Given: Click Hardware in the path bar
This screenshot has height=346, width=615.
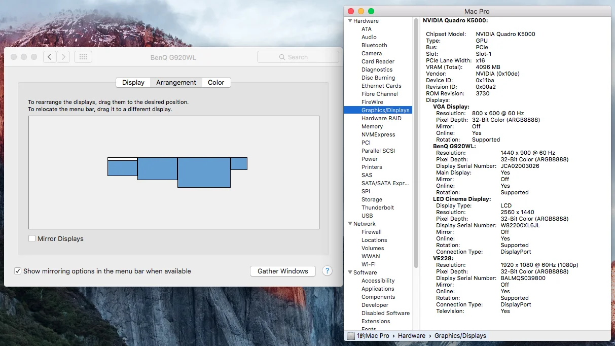Looking at the screenshot, I should click(412, 335).
